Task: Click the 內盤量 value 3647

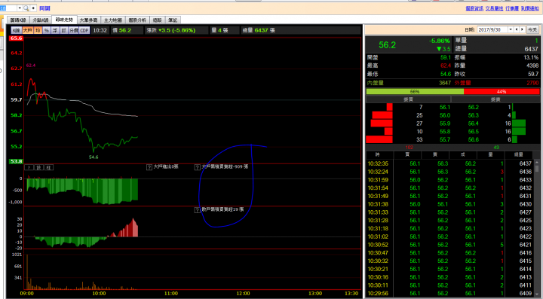Action: pyautogui.click(x=445, y=83)
